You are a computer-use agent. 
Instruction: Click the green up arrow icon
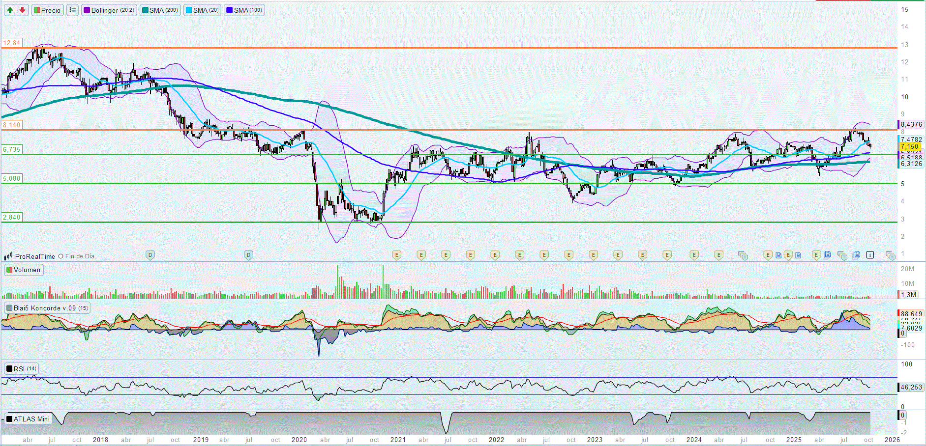coord(10,10)
